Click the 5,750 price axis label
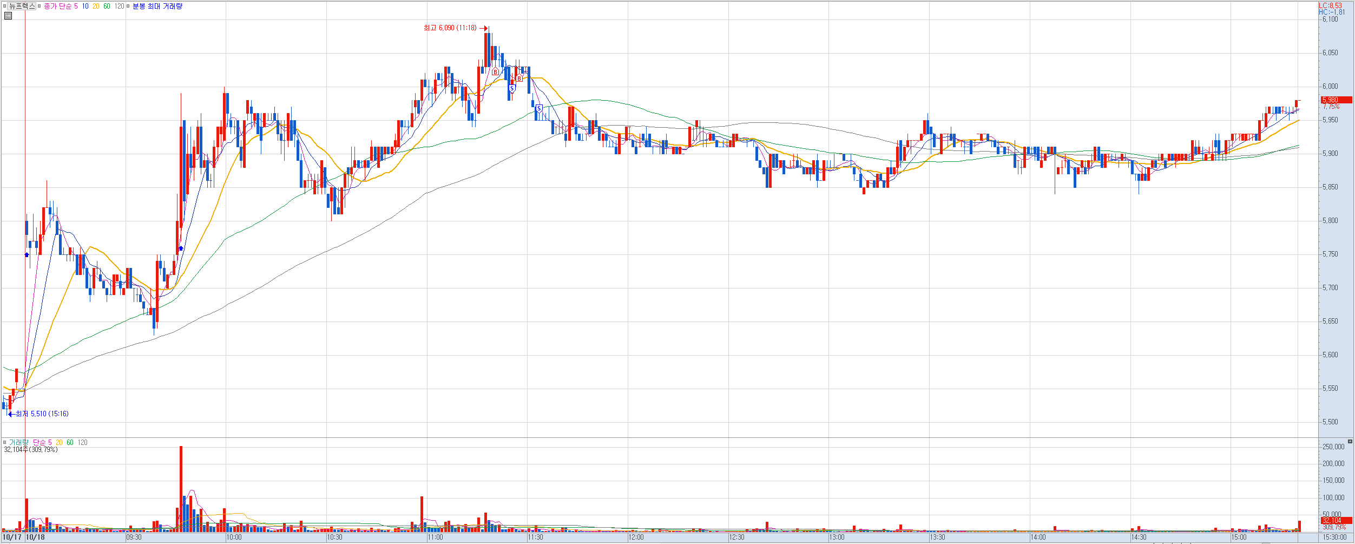Image resolution: width=1355 pixels, height=544 pixels. click(1330, 254)
